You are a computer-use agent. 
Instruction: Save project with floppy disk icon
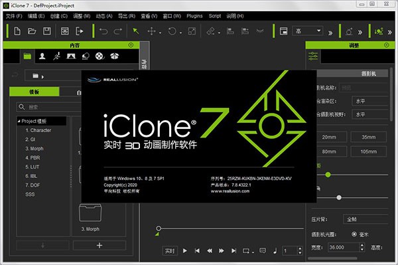pyautogui.click(x=46, y=31)
